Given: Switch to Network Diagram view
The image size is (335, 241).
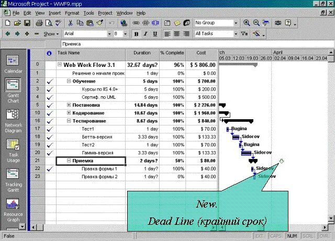Looking at the screenshot, I should coord(13,121).
